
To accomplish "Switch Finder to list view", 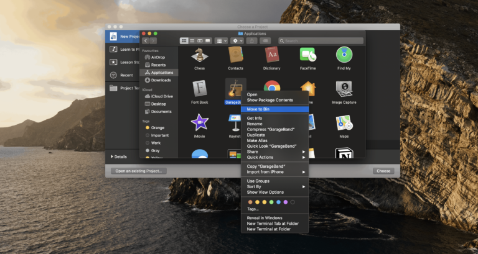I will (x=192, y=40).
